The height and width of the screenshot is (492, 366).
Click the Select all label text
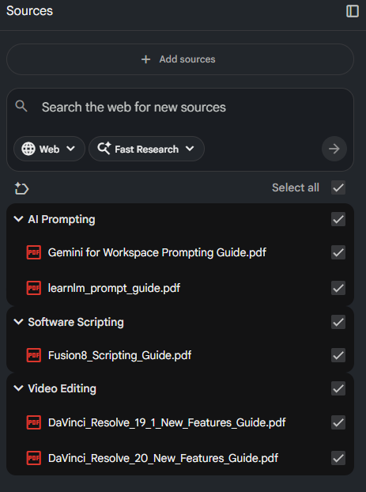point(296,187)
